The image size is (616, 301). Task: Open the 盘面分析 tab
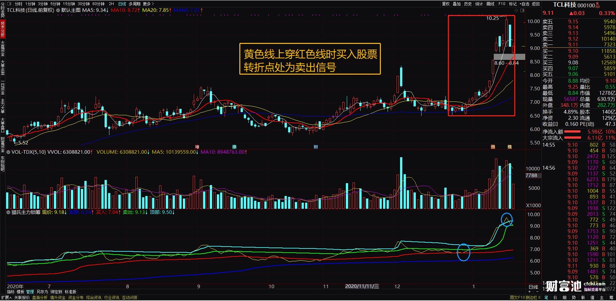click(40, 298)
